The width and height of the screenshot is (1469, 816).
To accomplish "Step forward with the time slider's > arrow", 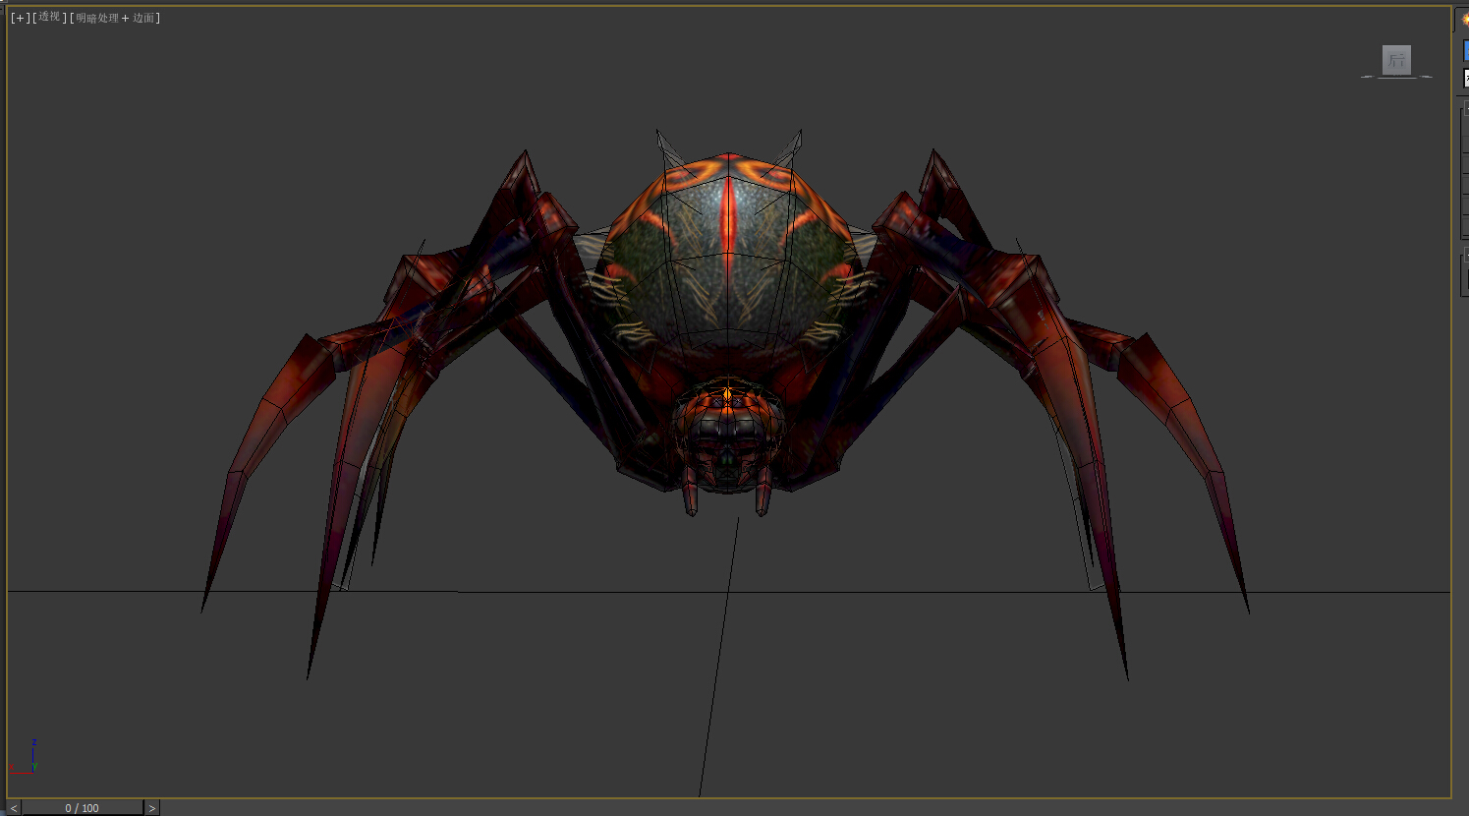I will point(151,808).
